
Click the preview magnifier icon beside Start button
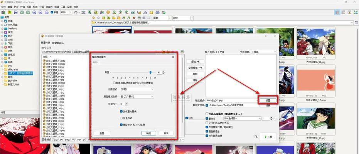256,137
